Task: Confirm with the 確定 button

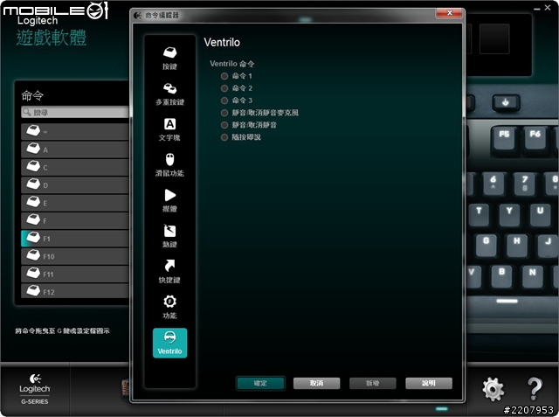Action: [260, 384]
